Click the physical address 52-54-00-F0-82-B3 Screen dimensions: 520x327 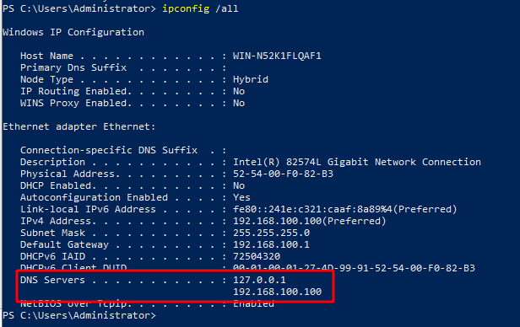tap(283, 174)
